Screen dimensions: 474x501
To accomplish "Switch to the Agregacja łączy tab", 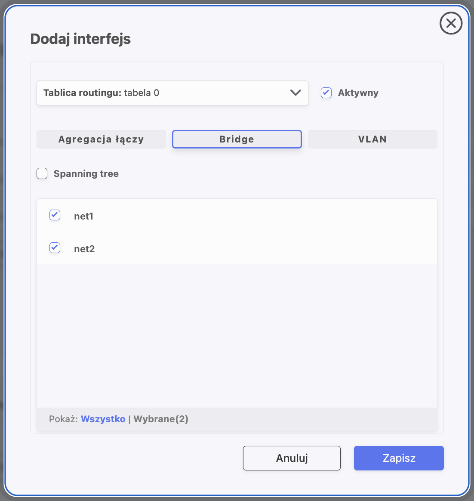I will [101, 139].
